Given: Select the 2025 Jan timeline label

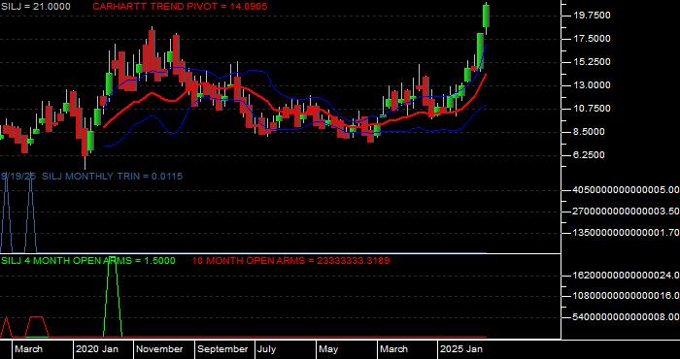Looking at the screenshot, I should coord(461,349).
